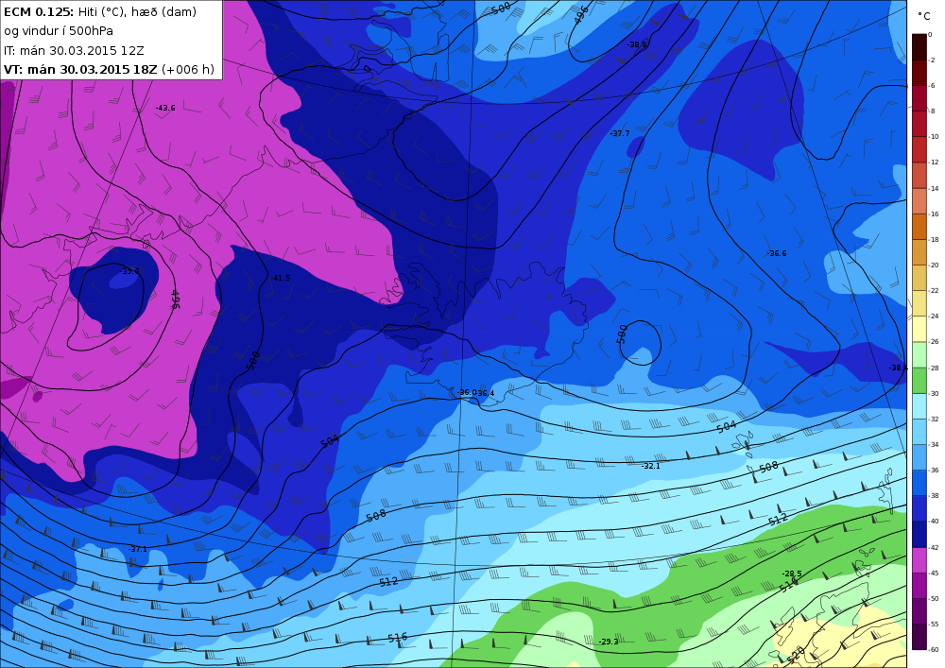Select the navy legend swatch between -40 and -42
945x668 pixels.
click(919, 534)
